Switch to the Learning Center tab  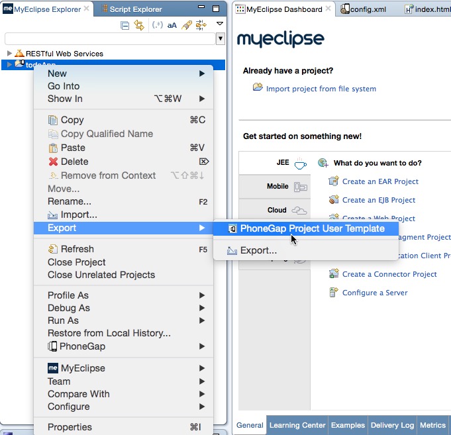pos(297,425)
